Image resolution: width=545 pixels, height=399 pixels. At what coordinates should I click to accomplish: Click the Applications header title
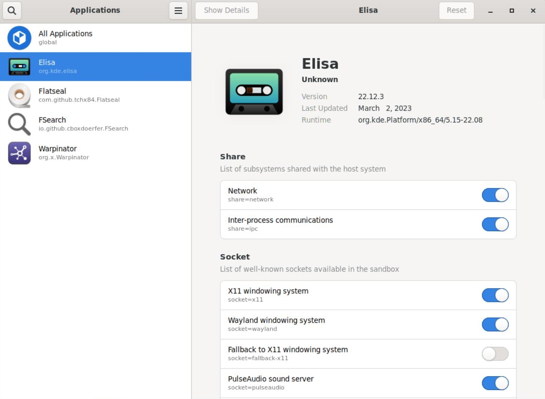point(95,10)
